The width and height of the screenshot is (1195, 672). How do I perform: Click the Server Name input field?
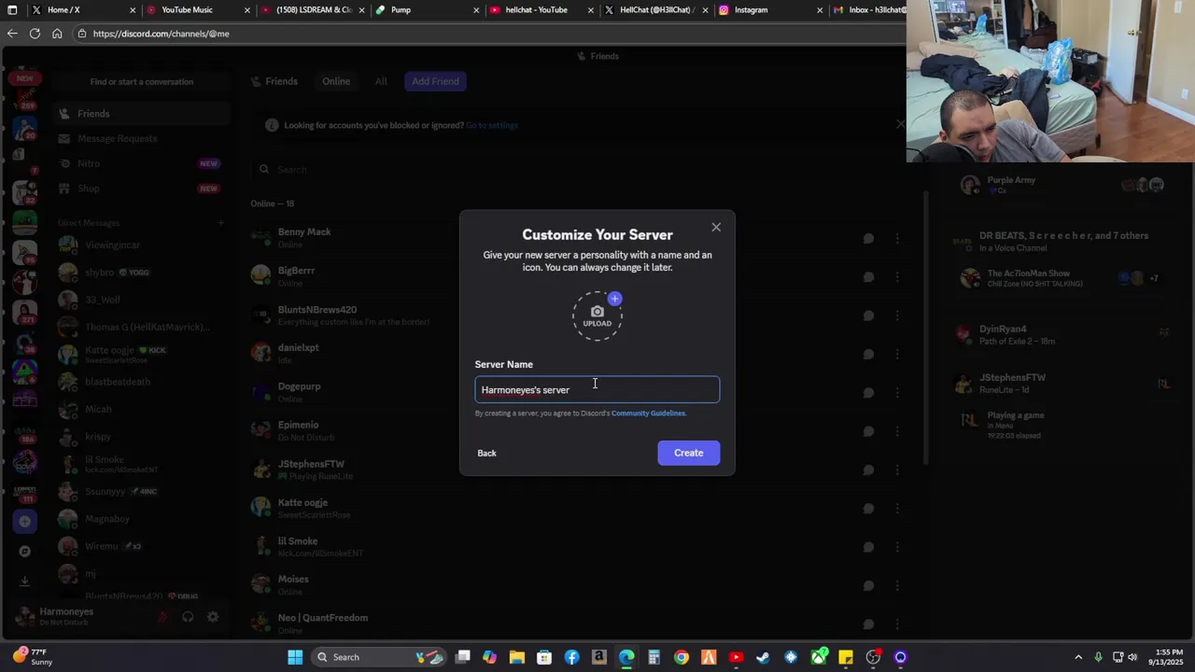click(x=597, y=389)
